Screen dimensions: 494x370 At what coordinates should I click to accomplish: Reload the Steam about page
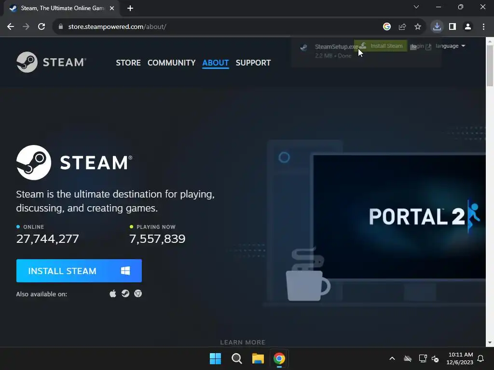click(41, 27)
